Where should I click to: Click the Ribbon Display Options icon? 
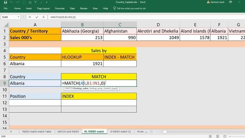coord(230,2)
